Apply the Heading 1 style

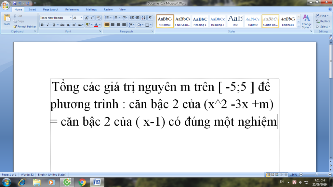(200, 21)
